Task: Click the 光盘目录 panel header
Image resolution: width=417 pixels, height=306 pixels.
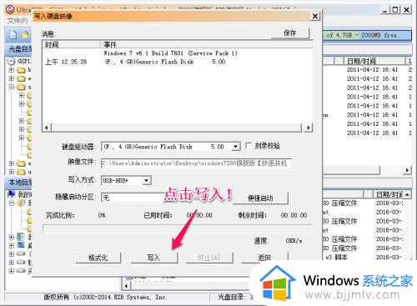Action: (x=19, y=49)
